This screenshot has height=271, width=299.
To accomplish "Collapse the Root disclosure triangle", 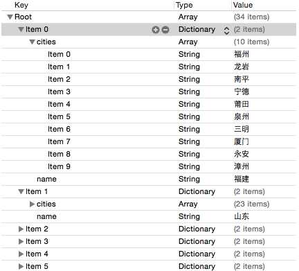I will point(10,17).
